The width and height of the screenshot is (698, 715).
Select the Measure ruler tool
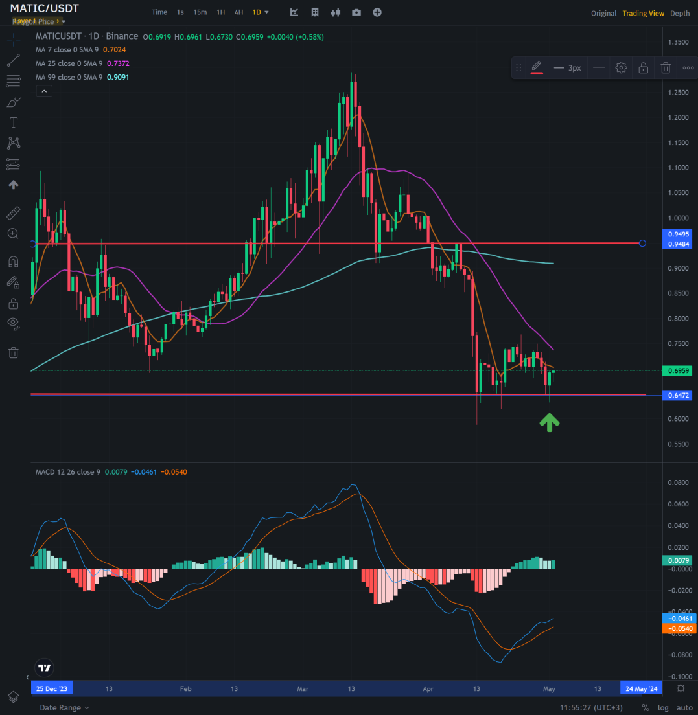(x=13, y=212)
